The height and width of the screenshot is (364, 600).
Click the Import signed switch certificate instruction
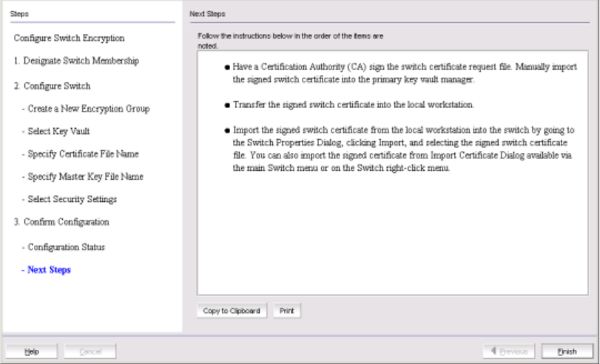click(400, 149)
